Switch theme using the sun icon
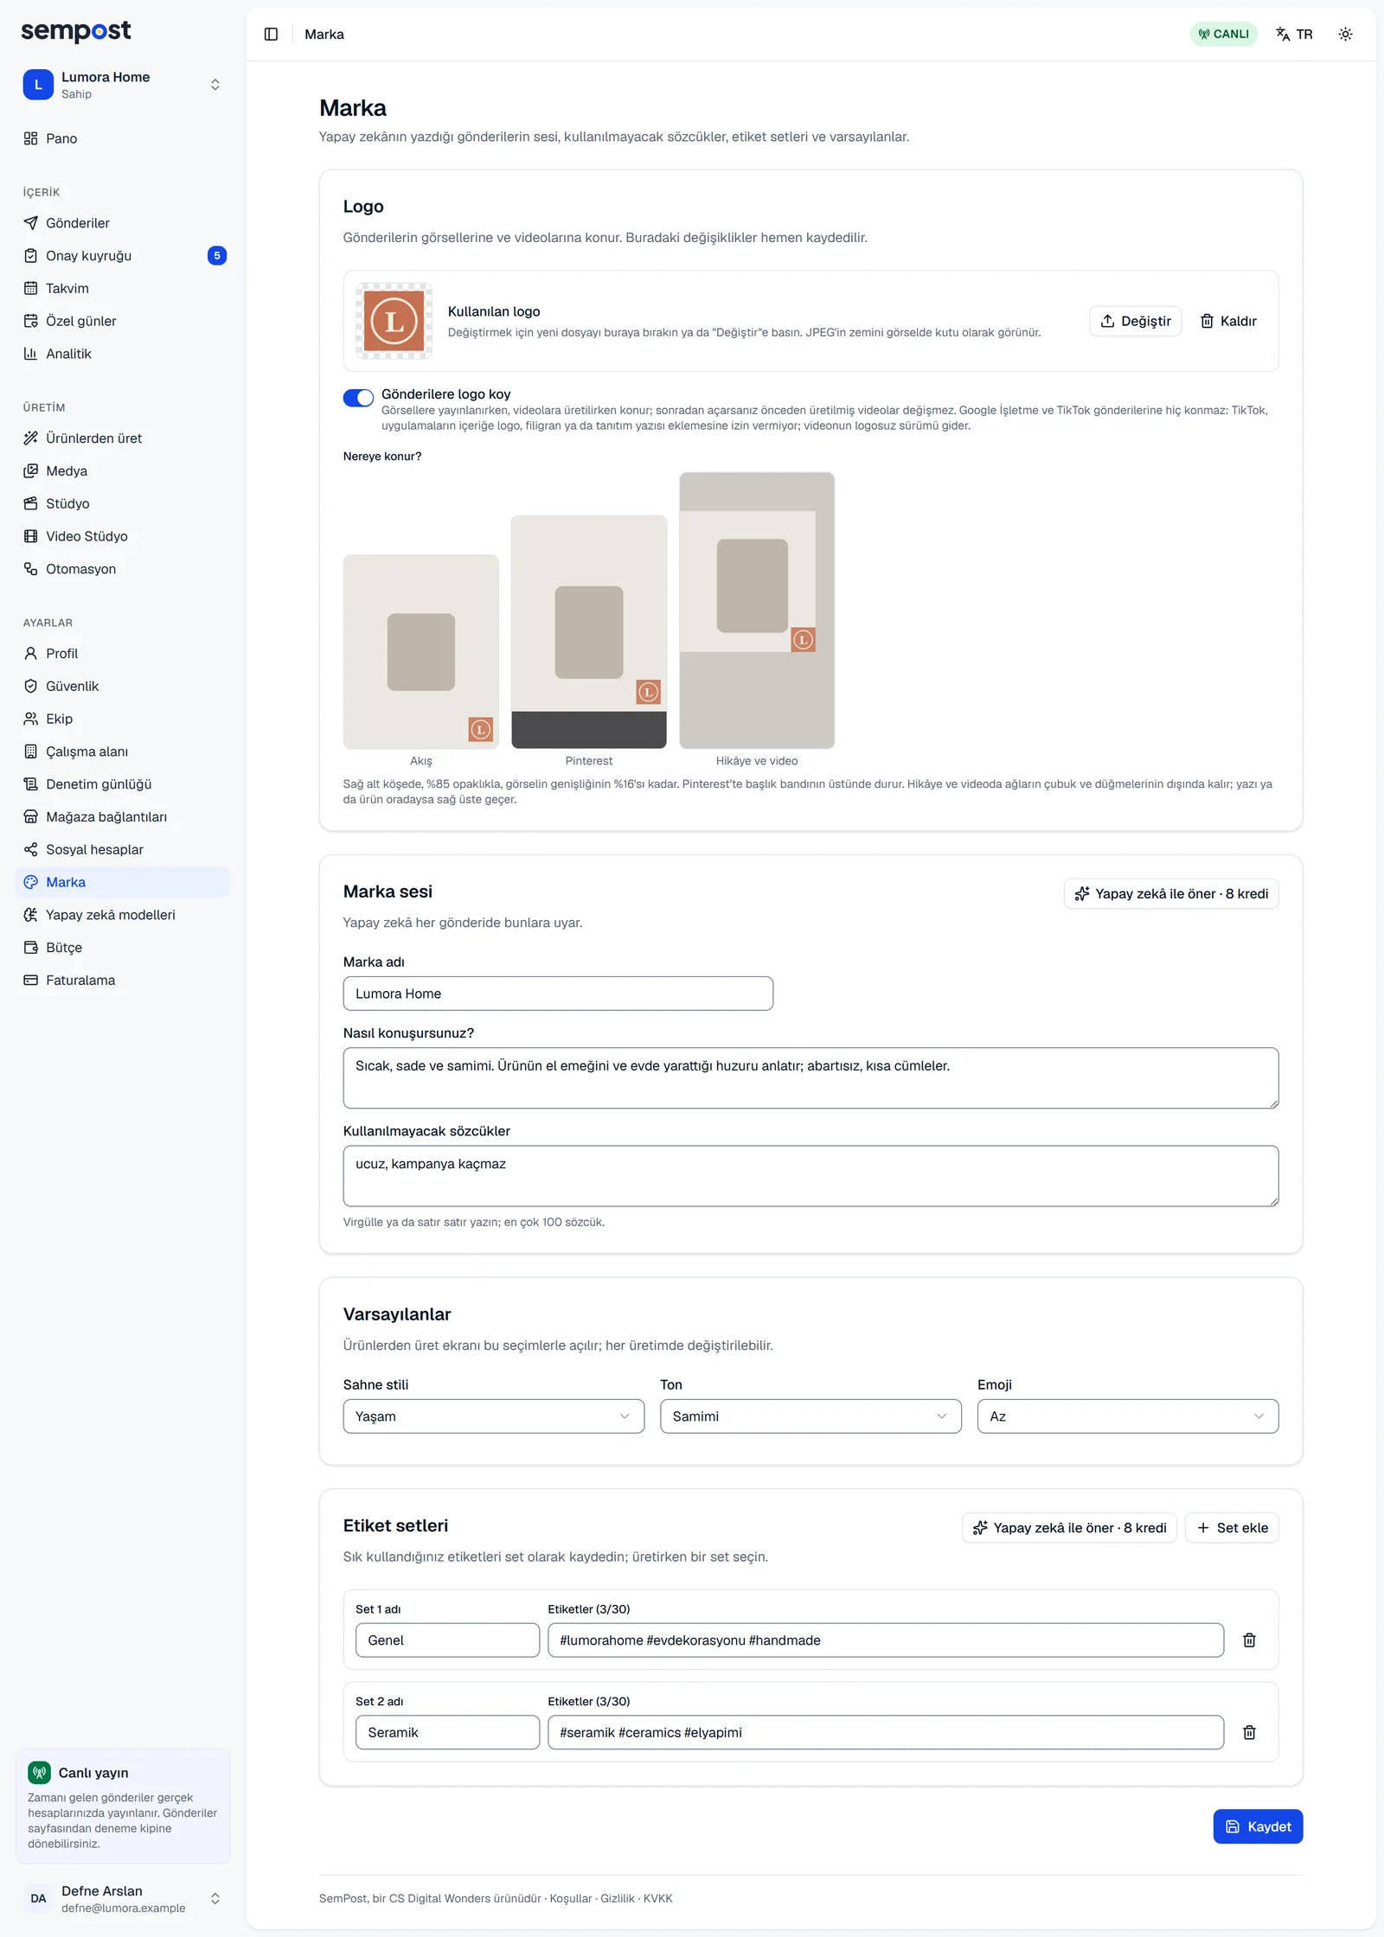This screenshot has height=1937, width=1384. (x=1345, y=34)
